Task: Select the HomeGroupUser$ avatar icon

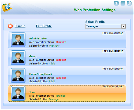Action: pyautogui.click(x=18, y=75)
